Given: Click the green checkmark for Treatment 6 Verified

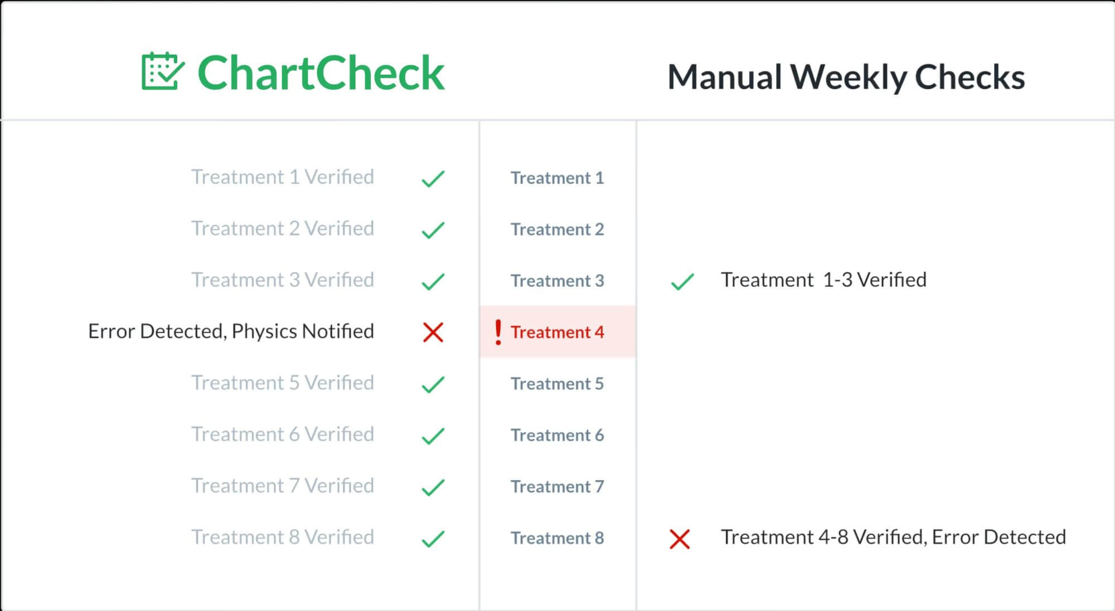Looking at the screenshot, I should pos(433,436).
